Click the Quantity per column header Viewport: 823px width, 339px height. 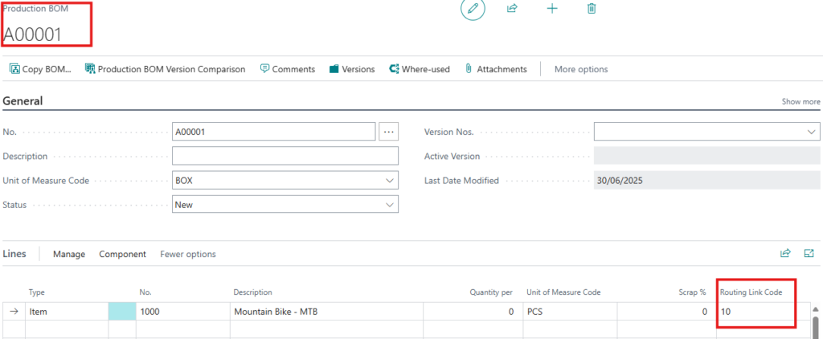click(x=491, y=292)
